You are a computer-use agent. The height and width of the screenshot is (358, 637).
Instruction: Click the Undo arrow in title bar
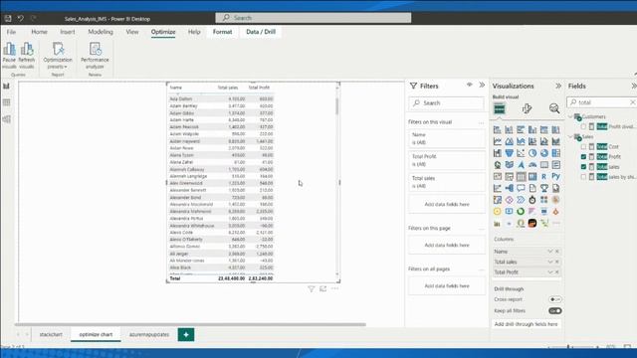coord(20,18)
